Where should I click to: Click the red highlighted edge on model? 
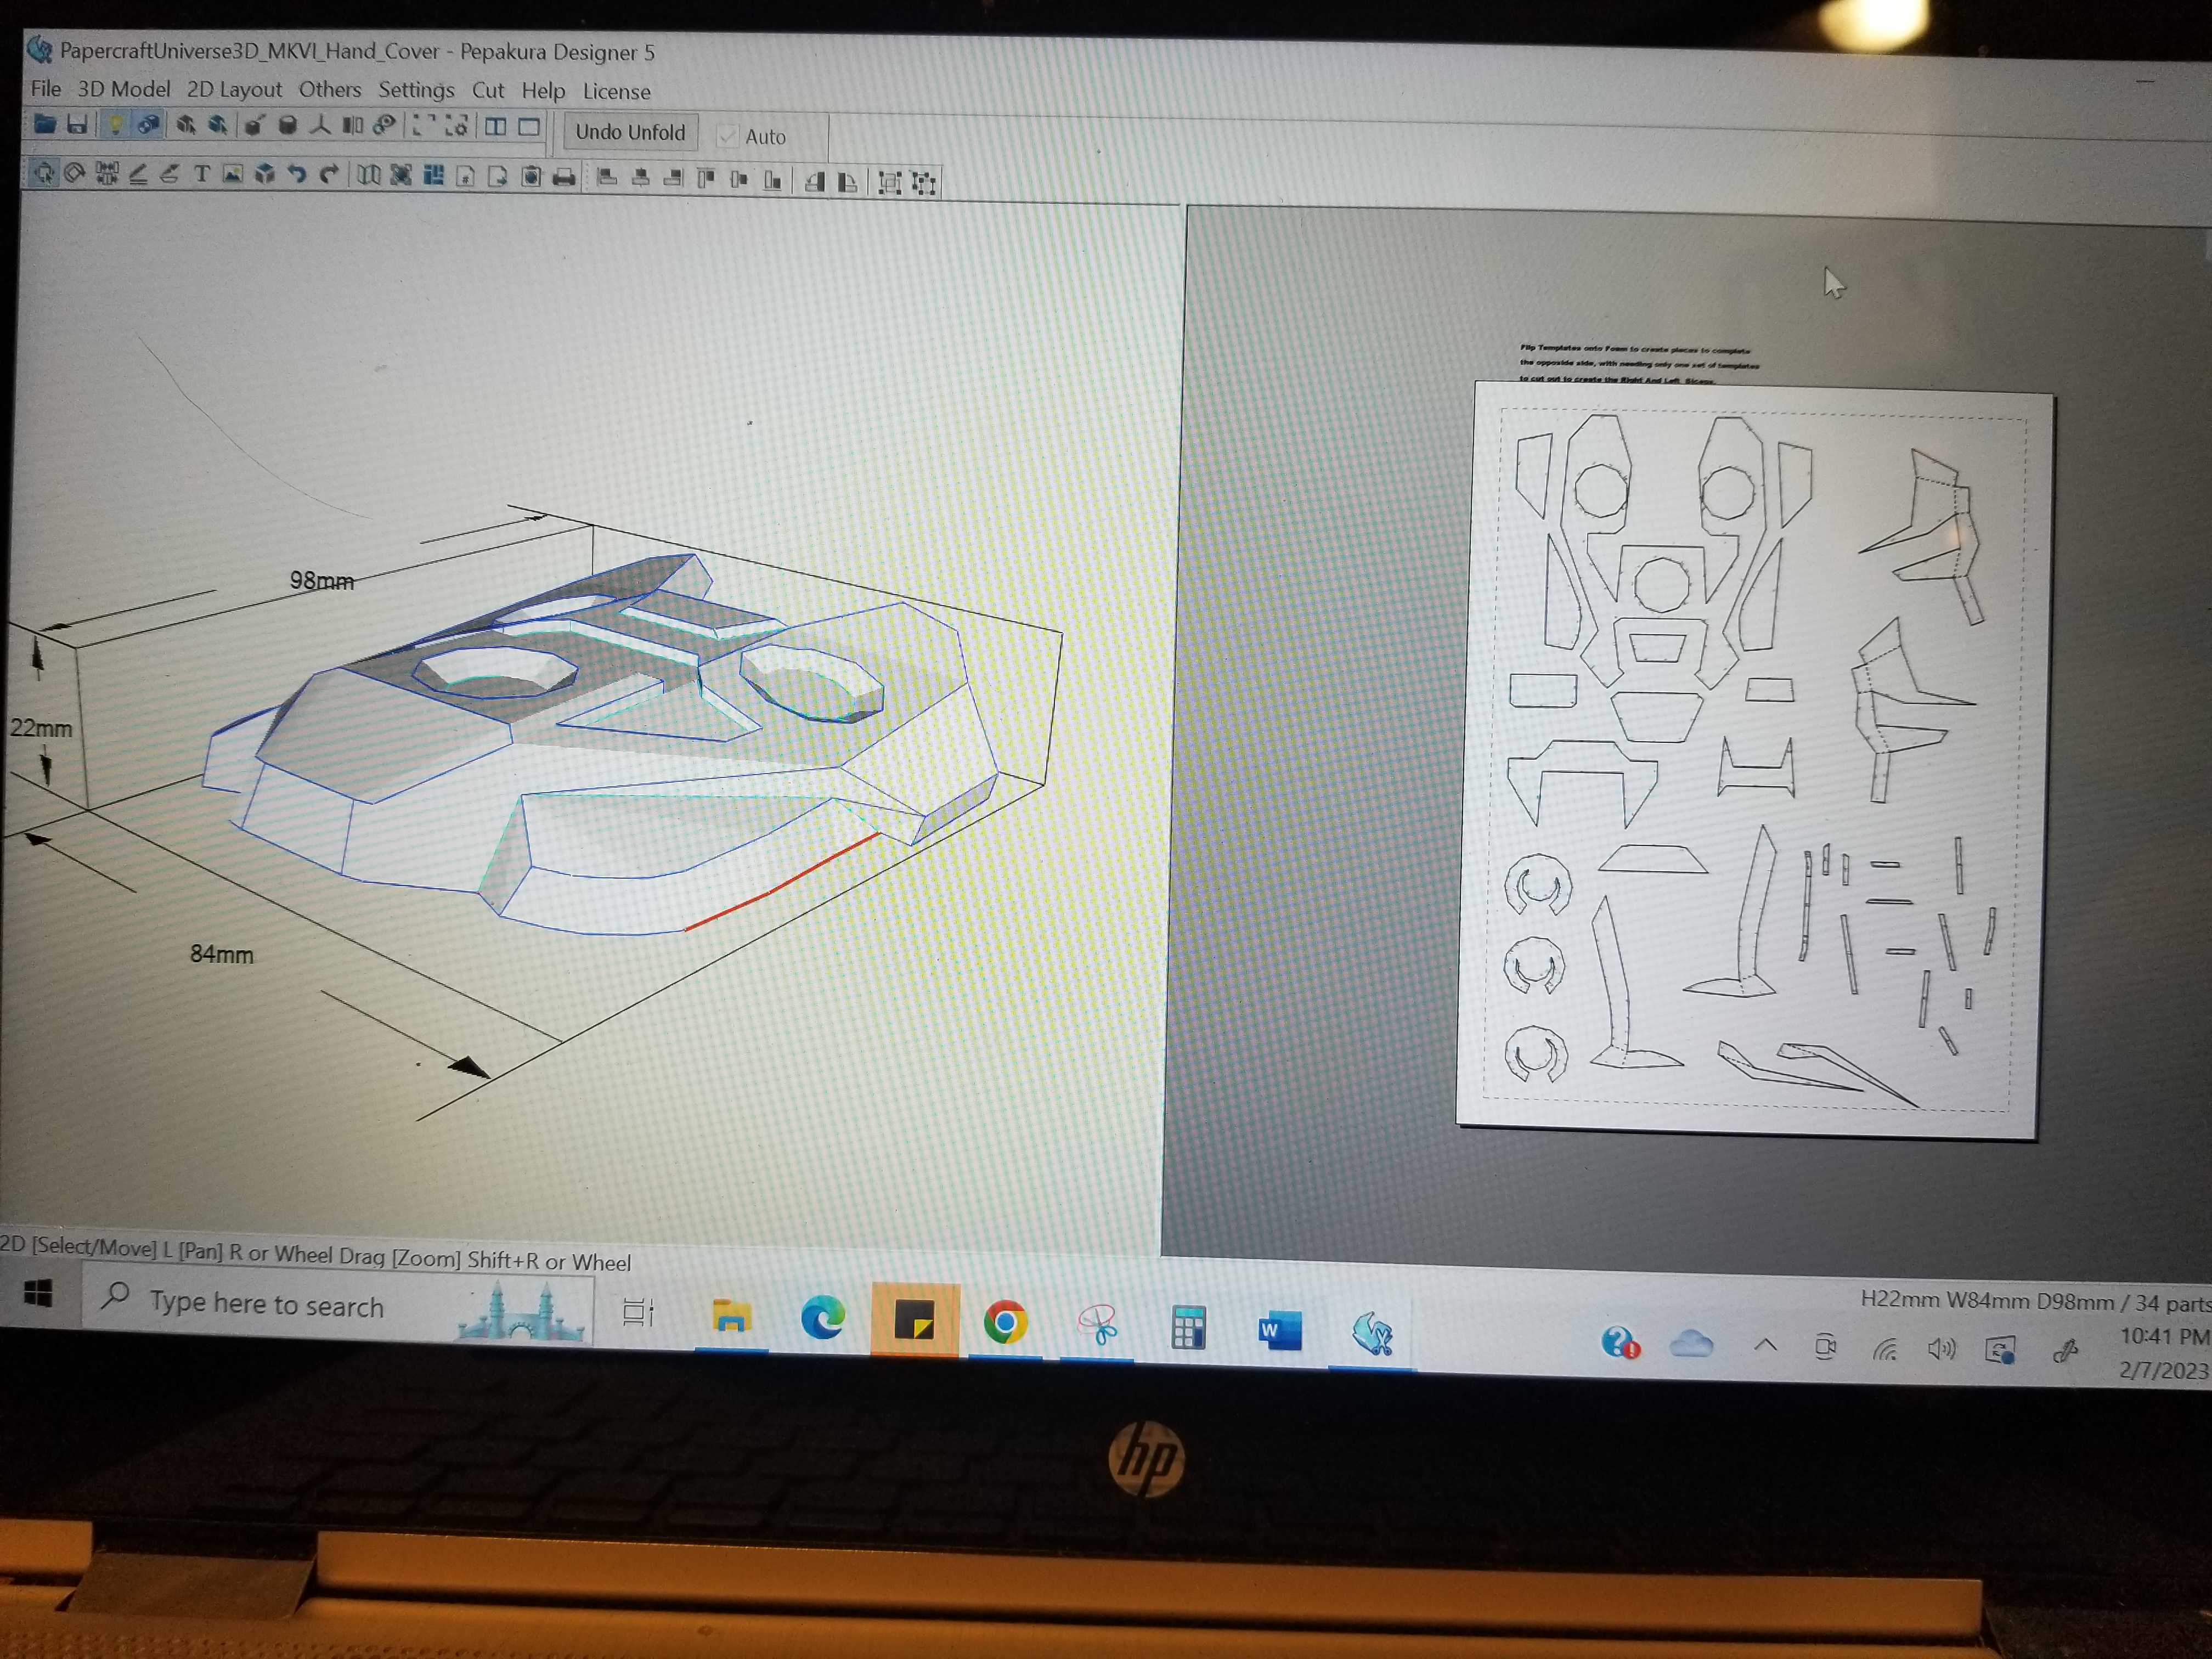click(x=782, y=882)
